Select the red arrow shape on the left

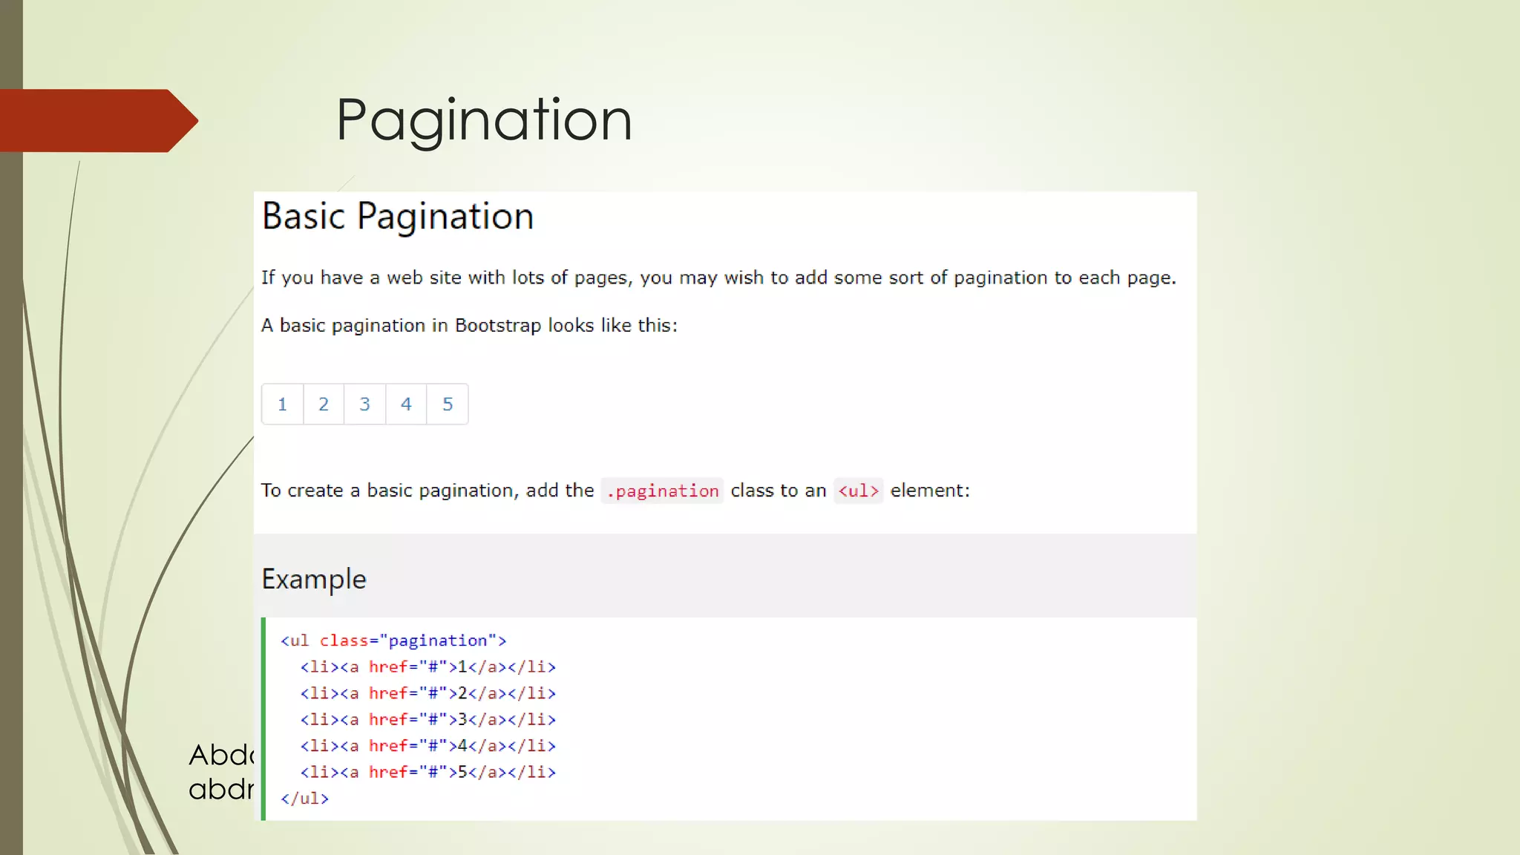click(96, 121)
